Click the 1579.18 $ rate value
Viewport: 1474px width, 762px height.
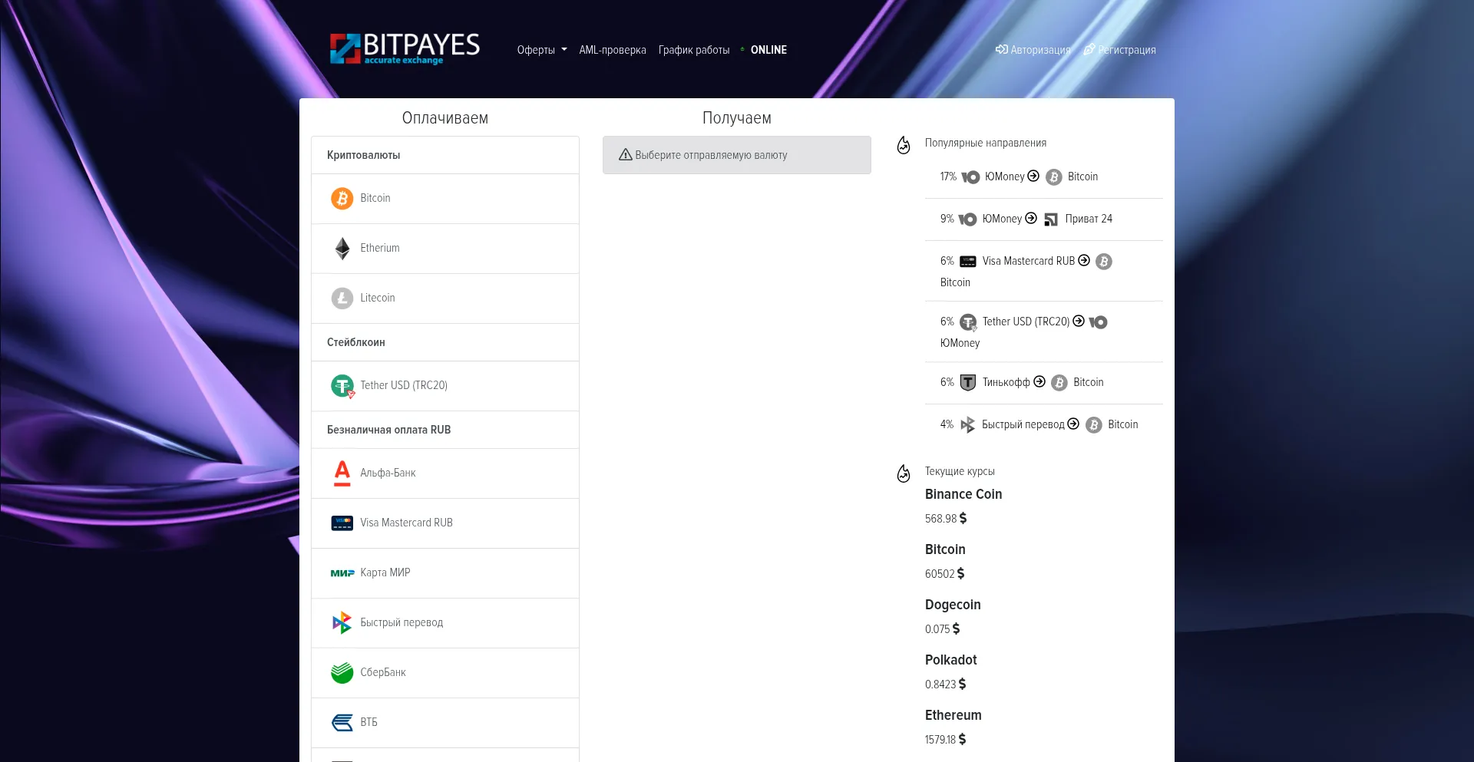pos(946,740)
